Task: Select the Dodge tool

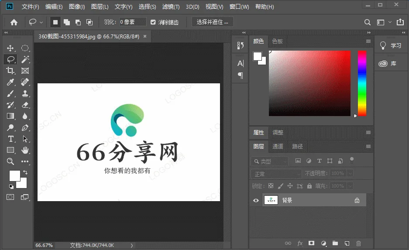Action: click(10, 127)
